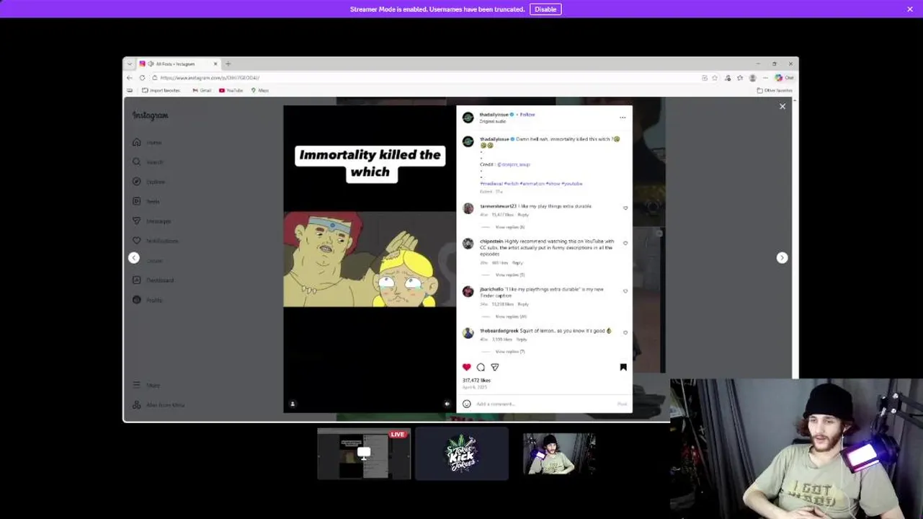The image size is (923, 519).
Task: Go to the previous post arrow
Action: (x=133, y=258)
